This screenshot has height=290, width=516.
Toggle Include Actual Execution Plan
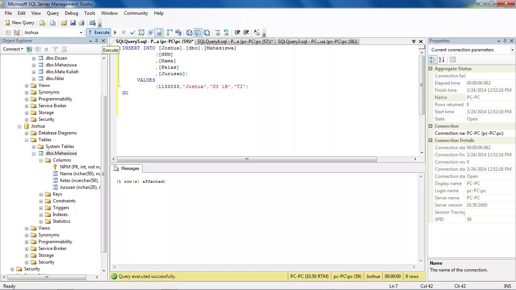(169, 32)
